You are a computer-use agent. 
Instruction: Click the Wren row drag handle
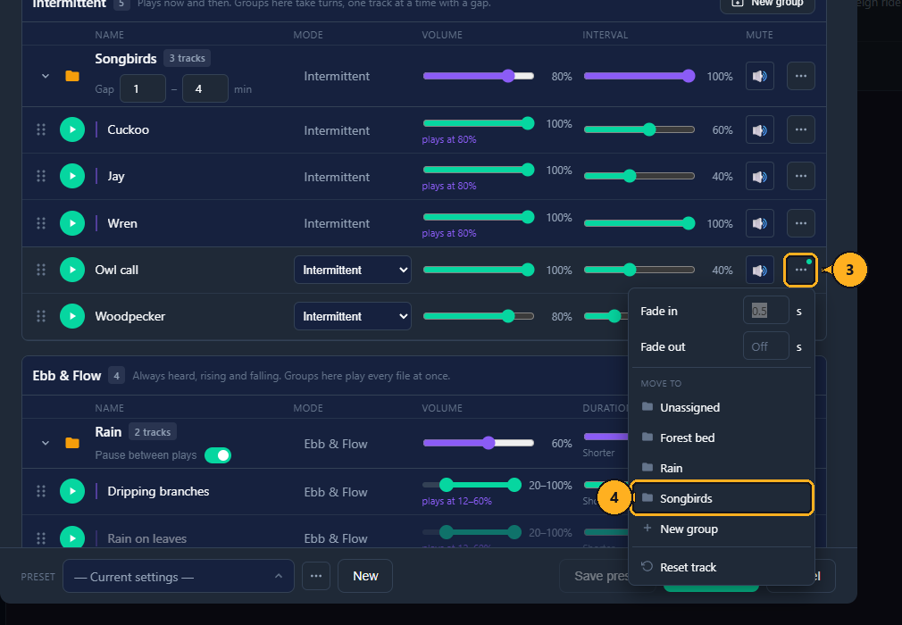(x=41, y=223)
